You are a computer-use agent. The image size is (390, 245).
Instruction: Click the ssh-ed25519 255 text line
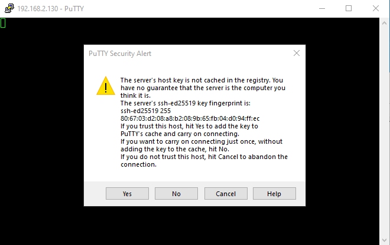(145, 111)
